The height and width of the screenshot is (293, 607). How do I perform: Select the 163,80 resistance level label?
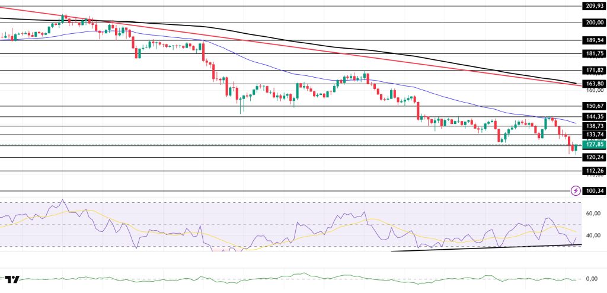(593, 84)
